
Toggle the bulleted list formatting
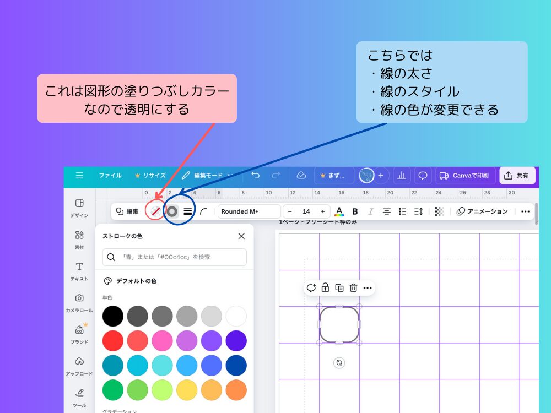click(403, 211)
